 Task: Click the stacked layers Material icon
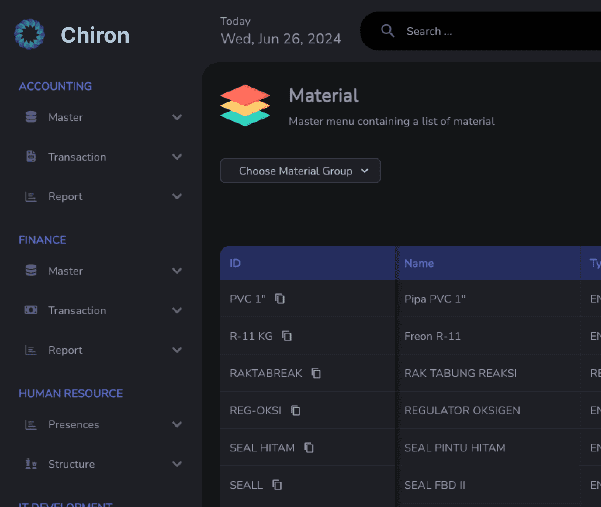pos(245,105)
